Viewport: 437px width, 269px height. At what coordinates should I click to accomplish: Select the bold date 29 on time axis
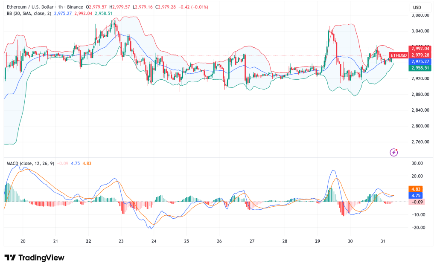pos(317,241)
